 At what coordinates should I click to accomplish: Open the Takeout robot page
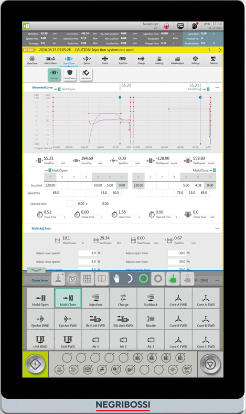click(x=213, y=60)
